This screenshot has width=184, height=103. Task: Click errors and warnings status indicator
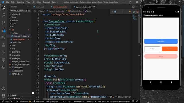click(x=8, y=102)
